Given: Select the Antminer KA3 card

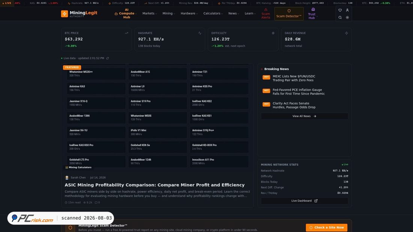Looking at the screenshot, I should pyautogui.click(x=96, y=88).
